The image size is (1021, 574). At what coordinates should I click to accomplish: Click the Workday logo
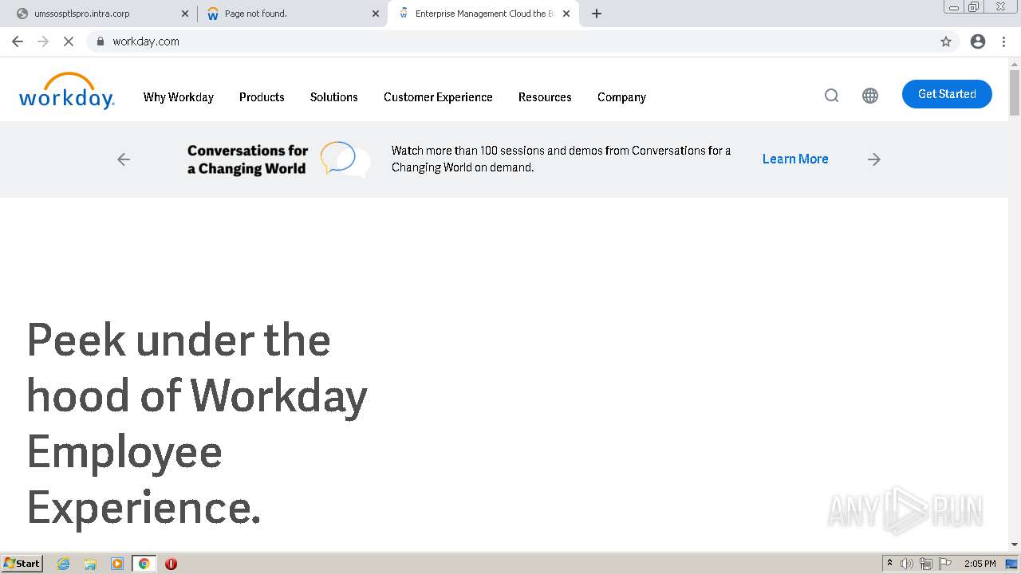[x=67, y=90]
